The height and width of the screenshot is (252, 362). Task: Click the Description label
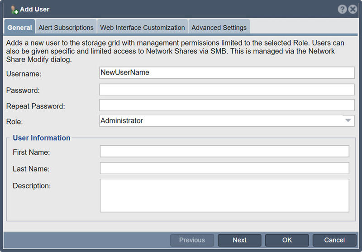(x=32, y=186)
